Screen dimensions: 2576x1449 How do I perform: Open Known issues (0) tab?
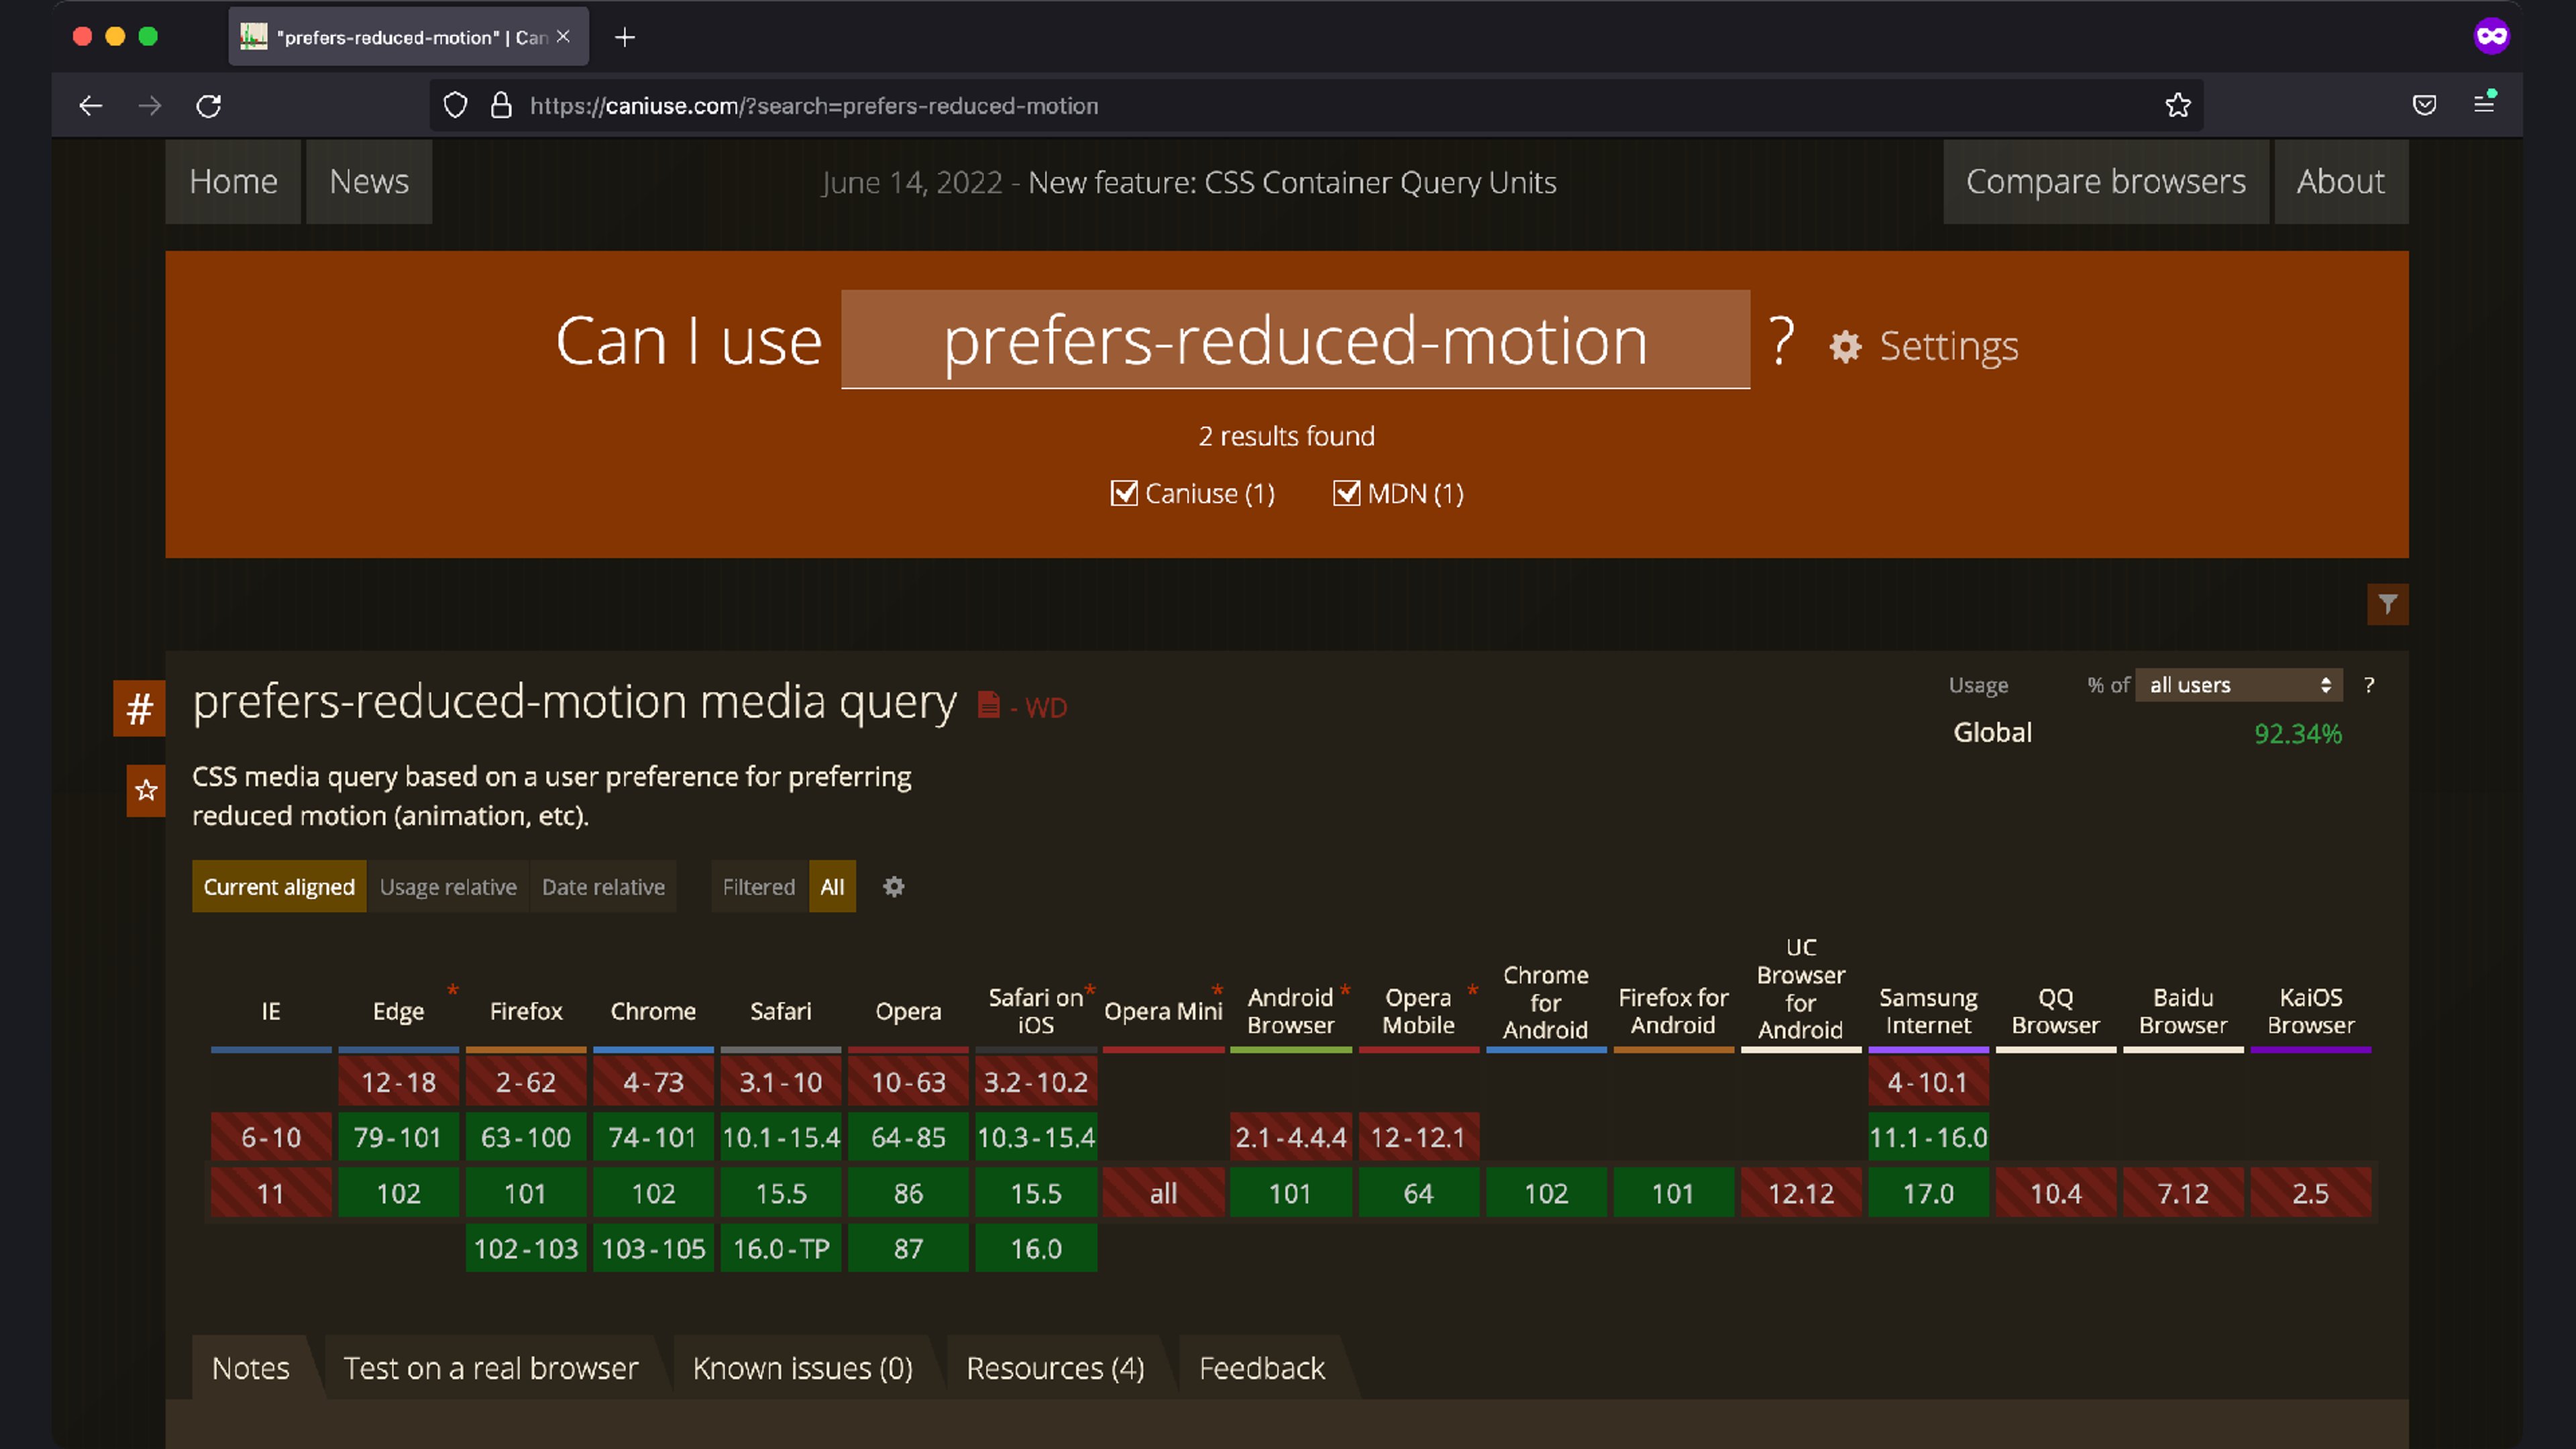click(802, 1368)
